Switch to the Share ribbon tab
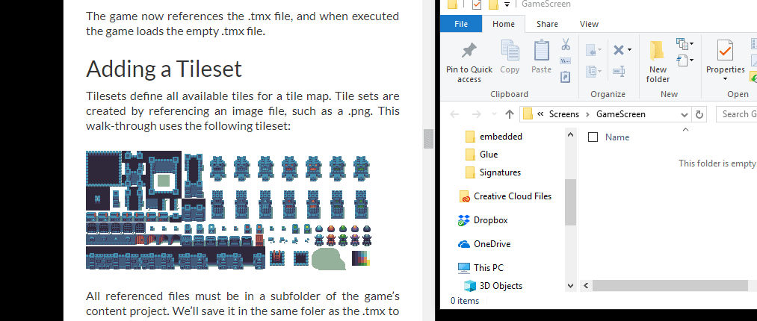Viewport: 757px width, 321px height. [547, 24]
